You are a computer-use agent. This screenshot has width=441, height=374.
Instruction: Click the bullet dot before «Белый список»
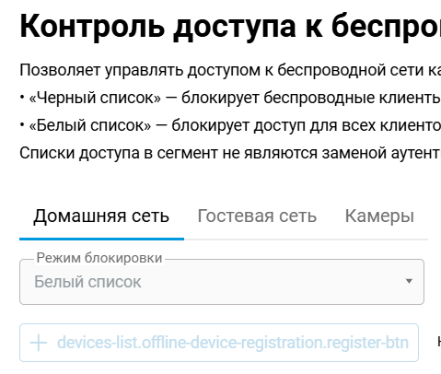pos(22,125)
